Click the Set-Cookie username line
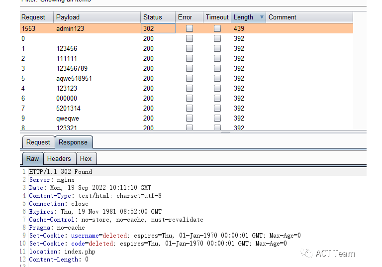382x267 pixels. click(165, 236)
